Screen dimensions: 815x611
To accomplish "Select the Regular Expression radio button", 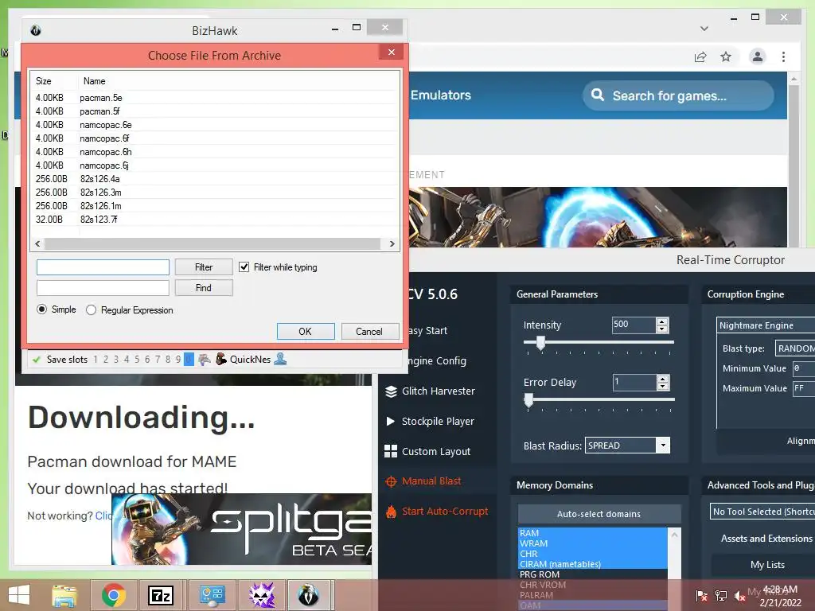I will click(x=91, y=309).
